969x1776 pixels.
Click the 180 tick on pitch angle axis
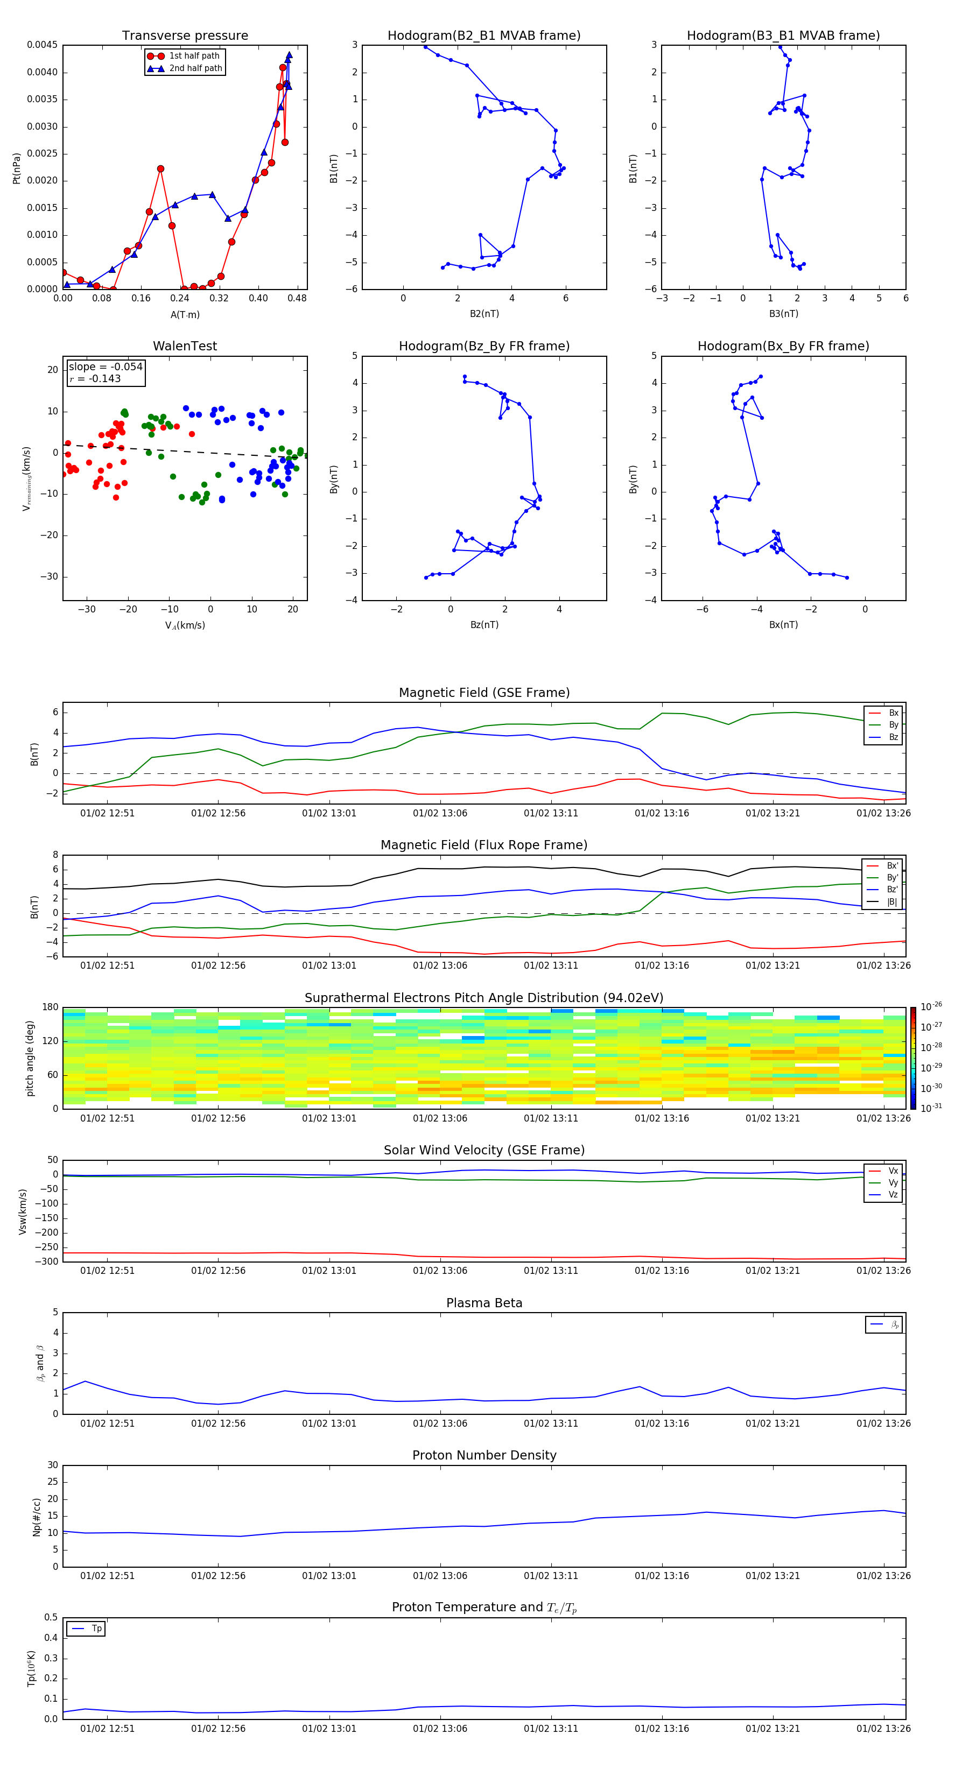pos(51,1007)
